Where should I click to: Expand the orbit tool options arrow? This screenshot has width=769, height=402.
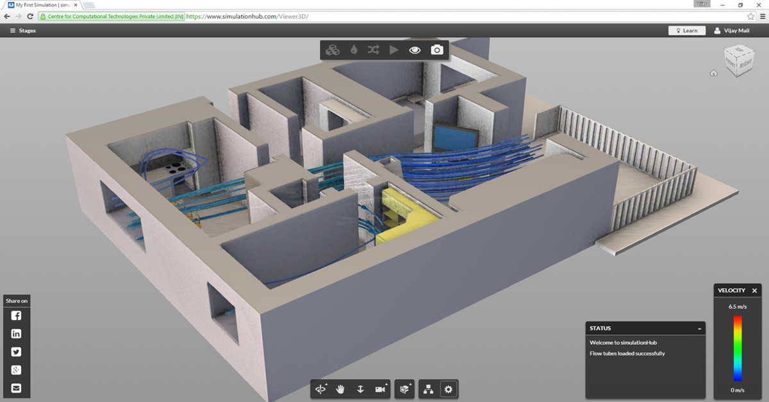327,383
